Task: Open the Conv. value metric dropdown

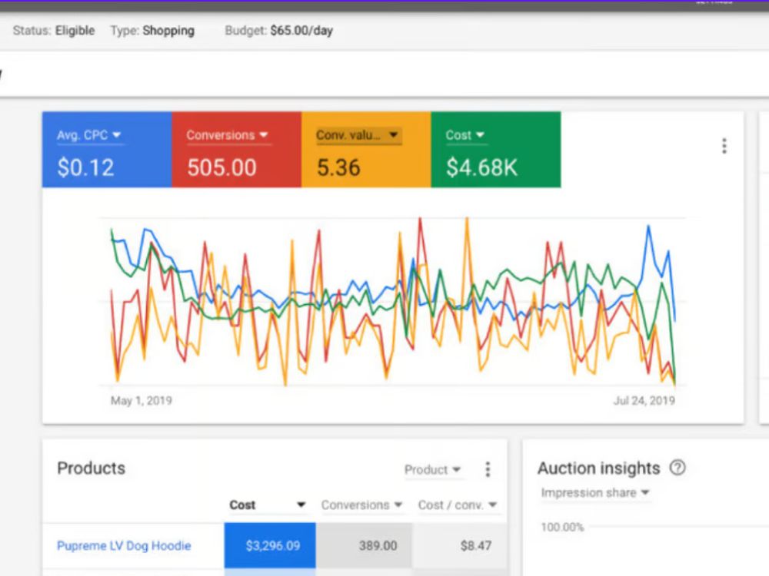Action: [358, 135]
